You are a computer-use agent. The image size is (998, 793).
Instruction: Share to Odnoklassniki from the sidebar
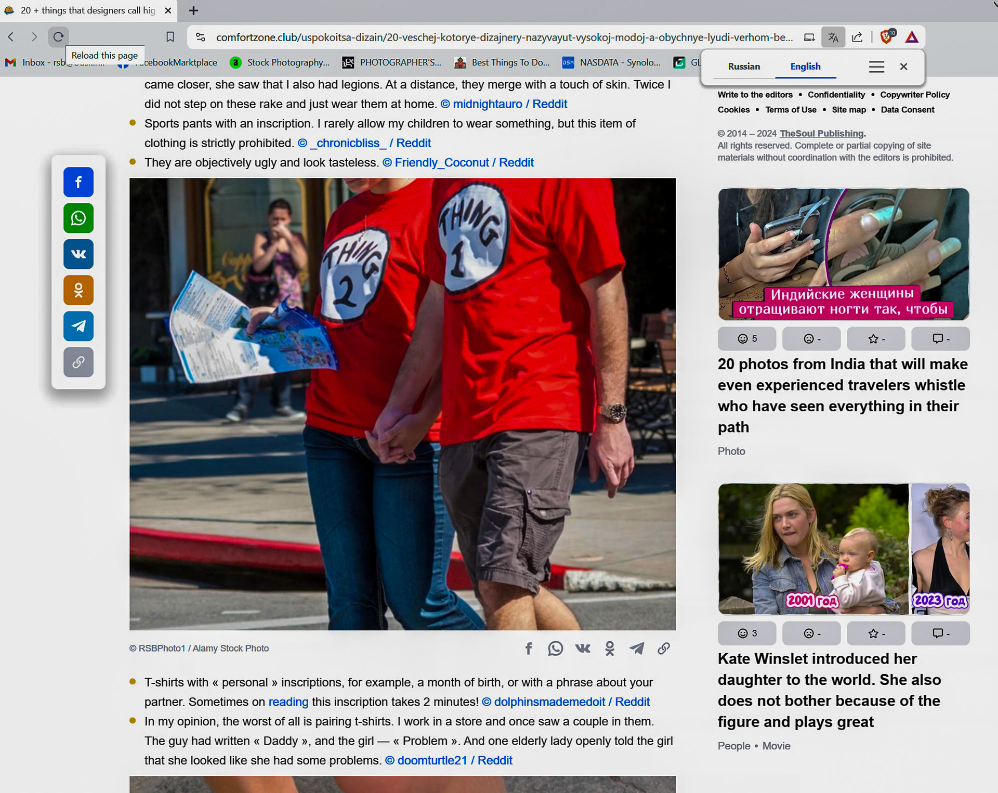78,290
